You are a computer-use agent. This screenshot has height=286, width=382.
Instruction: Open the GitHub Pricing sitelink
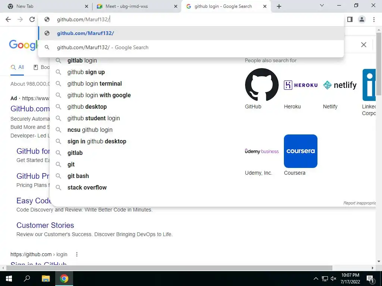33,176
